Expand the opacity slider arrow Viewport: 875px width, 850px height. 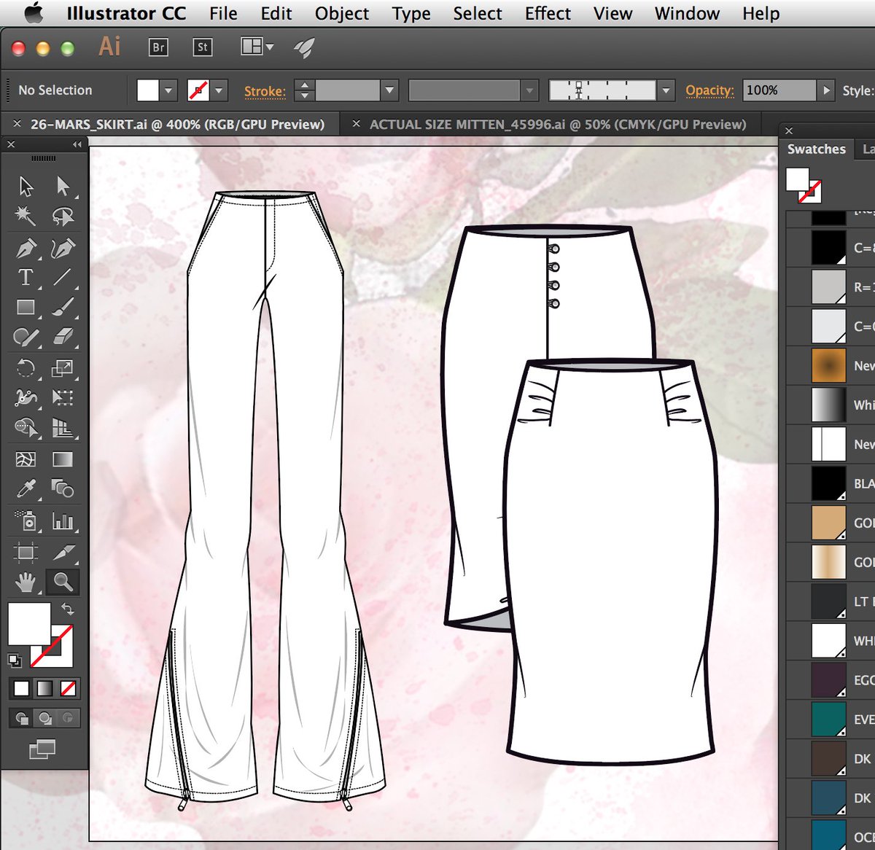tap(825, 90)
